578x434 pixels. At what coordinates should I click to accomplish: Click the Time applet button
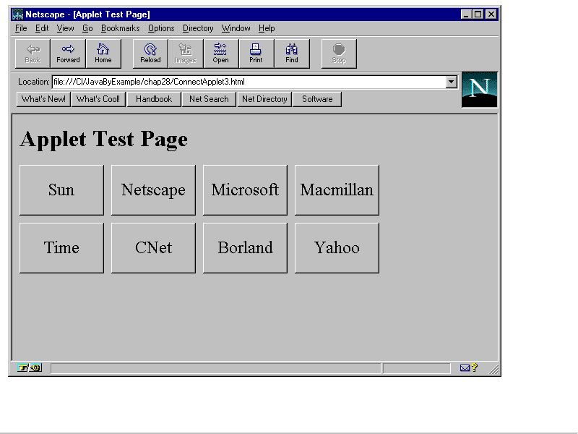tap(61, 248)
